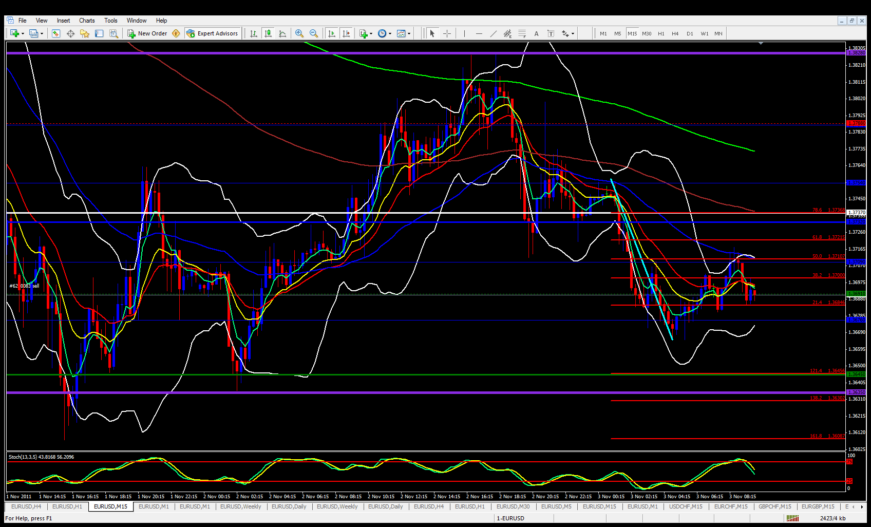Toggle Expert Advisors on or off
Screen dimensions: 871x527
click(x=213, y=33)
